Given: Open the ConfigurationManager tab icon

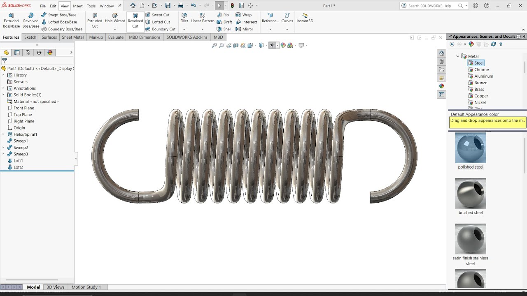Looking at the screenshot, I should pos(28,53).
